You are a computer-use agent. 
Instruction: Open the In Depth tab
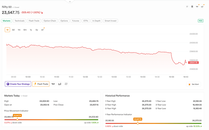pyautogui.click(x=96, y=21)
